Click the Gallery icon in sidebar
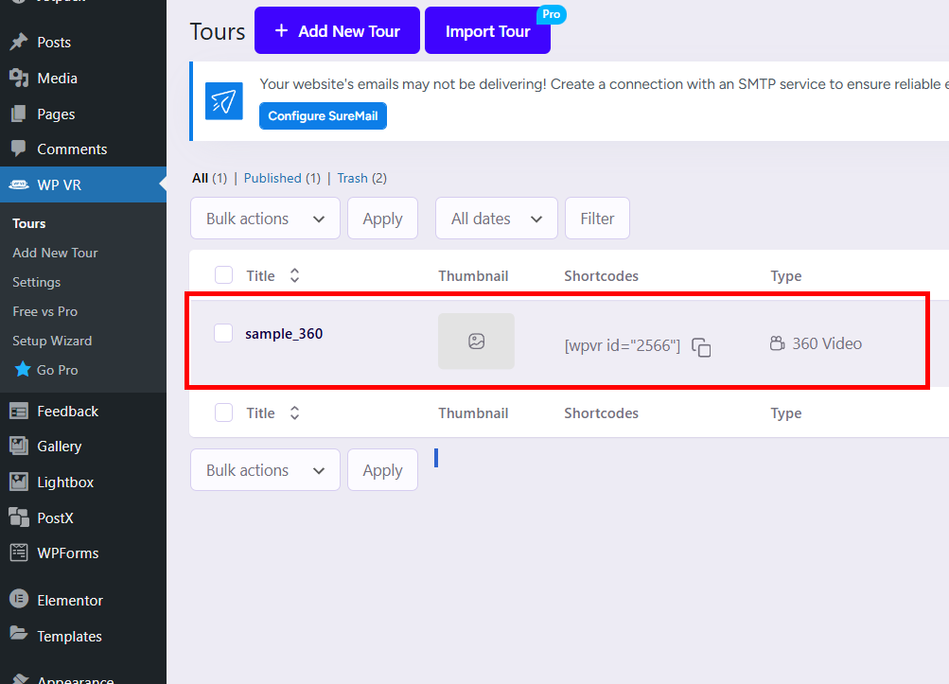Screen dimensions: 949x684 tap(19, 447)
